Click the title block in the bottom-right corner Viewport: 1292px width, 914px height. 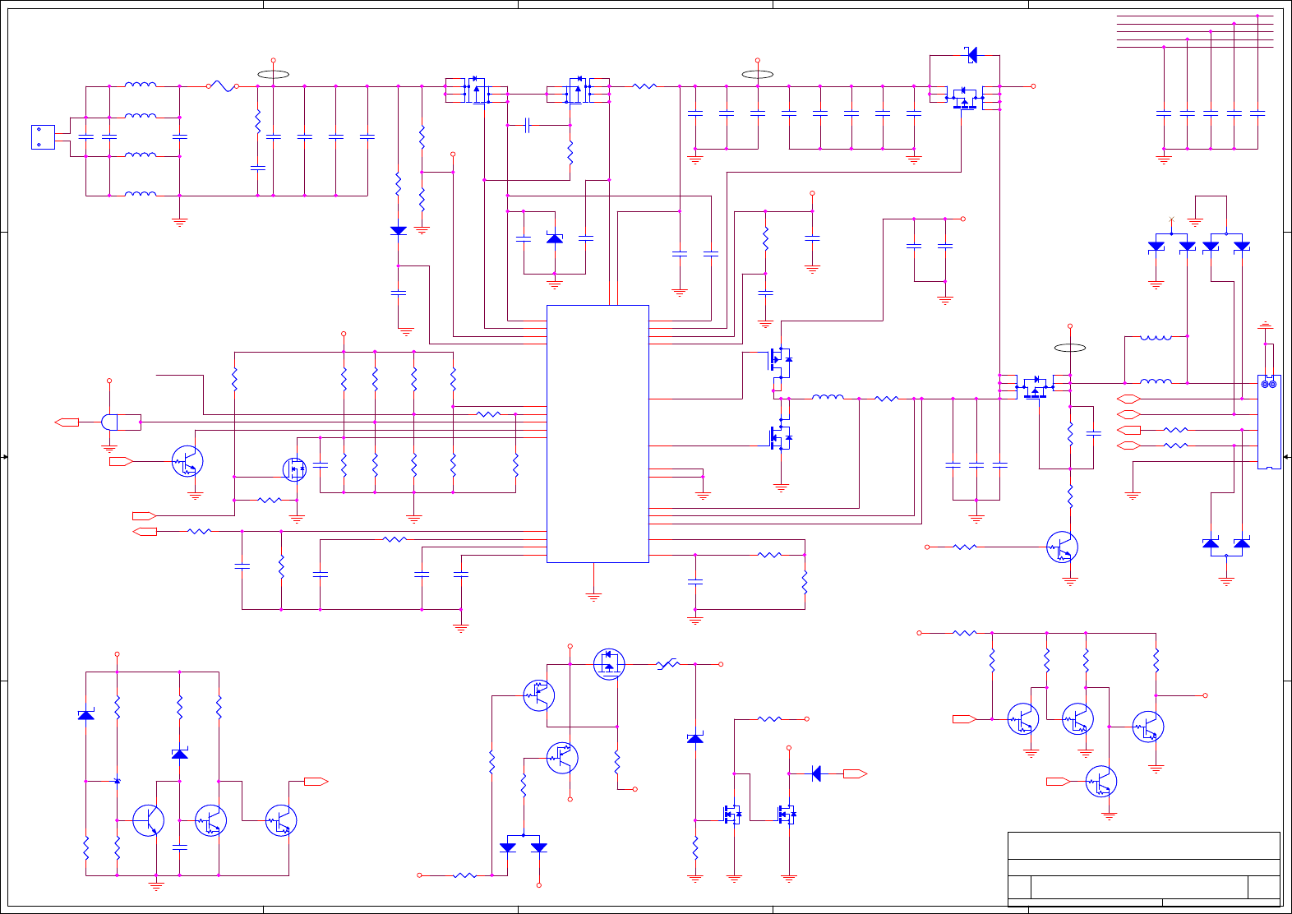tap(1144, 869)
